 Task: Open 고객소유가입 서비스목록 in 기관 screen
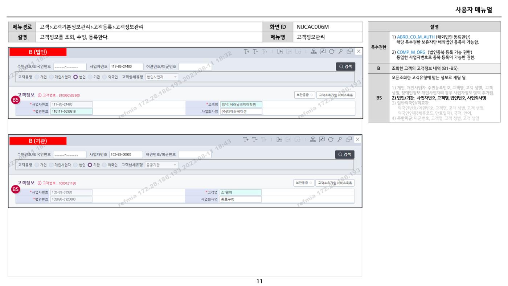pyautogui.click(x=335, y=183)
